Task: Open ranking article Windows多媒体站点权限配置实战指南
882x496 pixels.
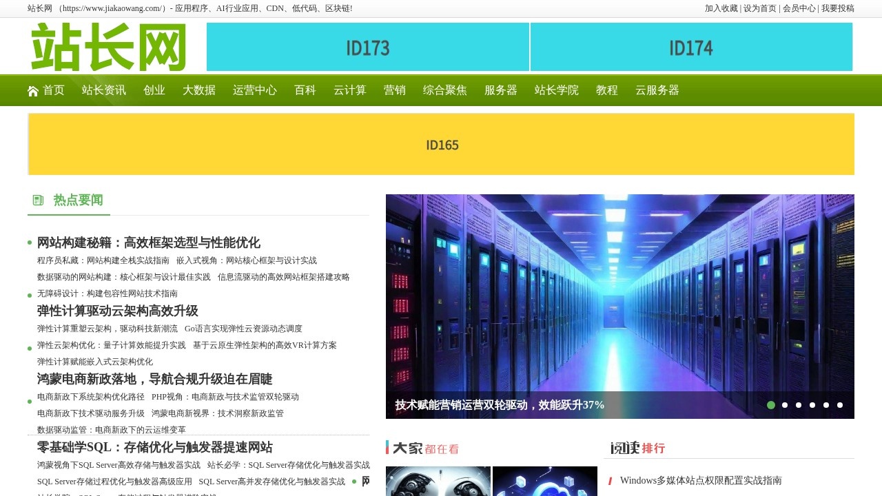Action: pos(701,480)
